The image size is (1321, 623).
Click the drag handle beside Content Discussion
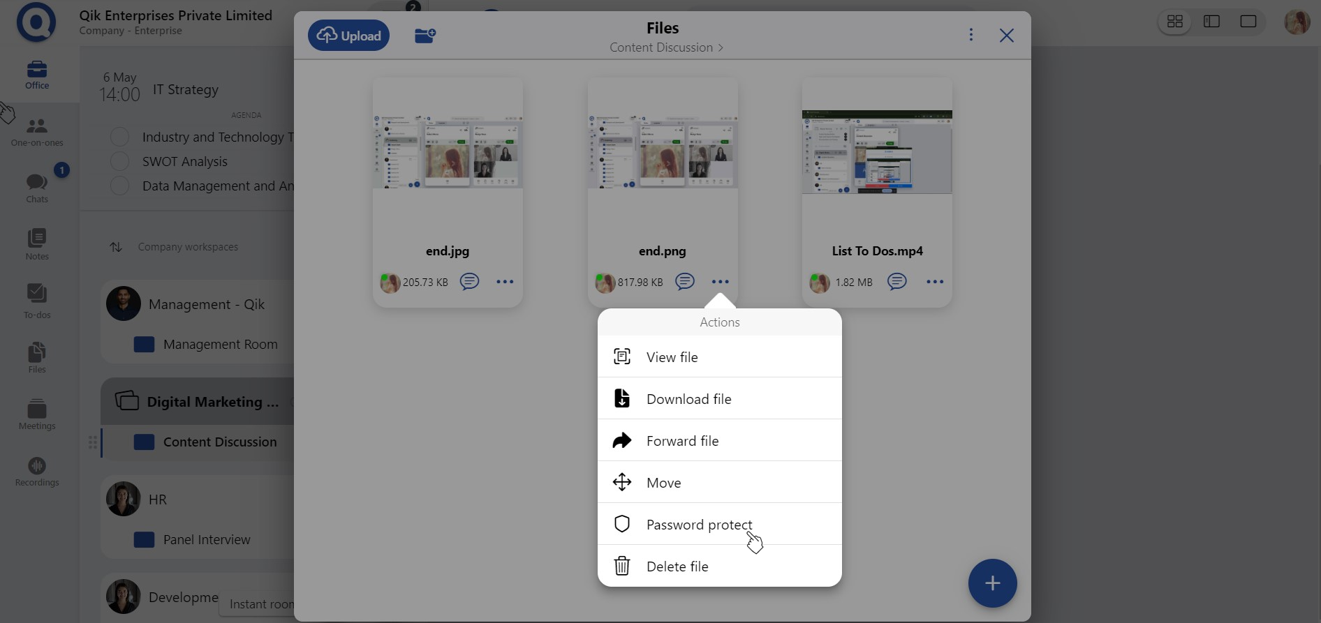(x=92, y=442)
